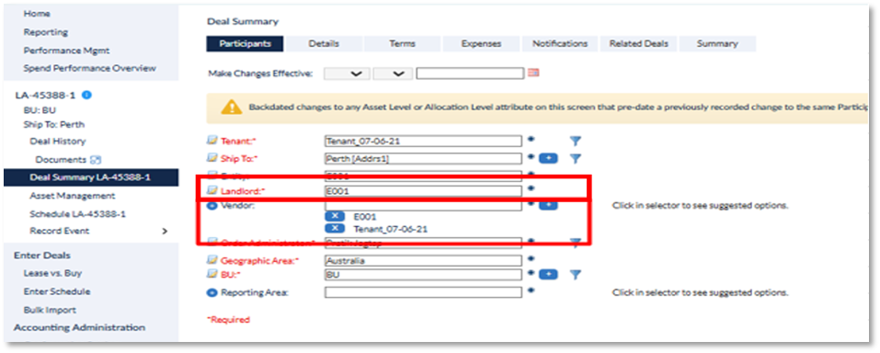Switch to the Expenses tab
Image resolution: width=880 pixels, height=353 pixels.
[481, 44]
